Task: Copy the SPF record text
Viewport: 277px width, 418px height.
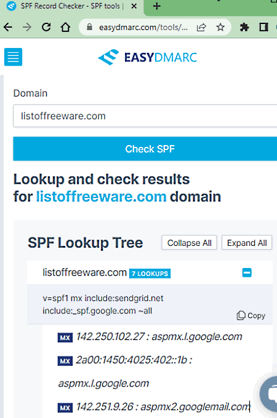Action: [251, 315]
